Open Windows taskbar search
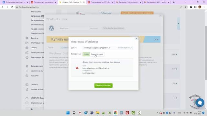 click(x=74, y=113)
